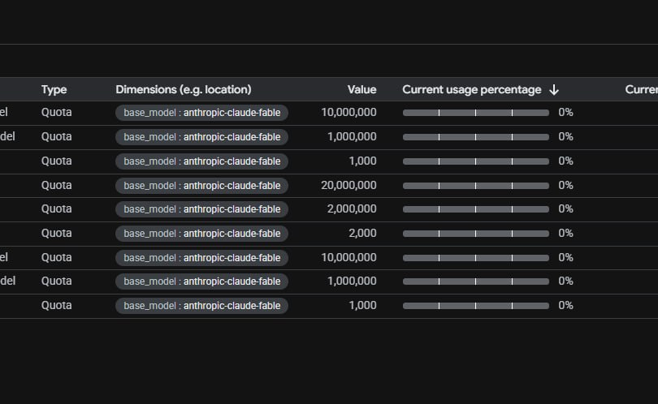658x404 pixels.
Task: Click the usage bar in the 2,000 row
Action: point(476,234)
